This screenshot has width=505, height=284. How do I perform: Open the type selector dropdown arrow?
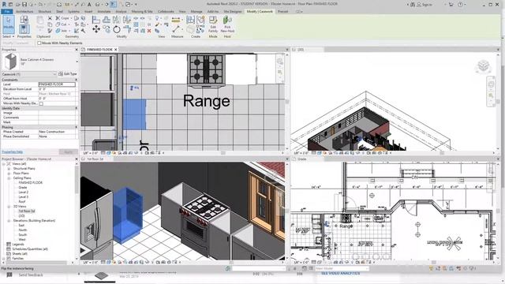(77, 62)
